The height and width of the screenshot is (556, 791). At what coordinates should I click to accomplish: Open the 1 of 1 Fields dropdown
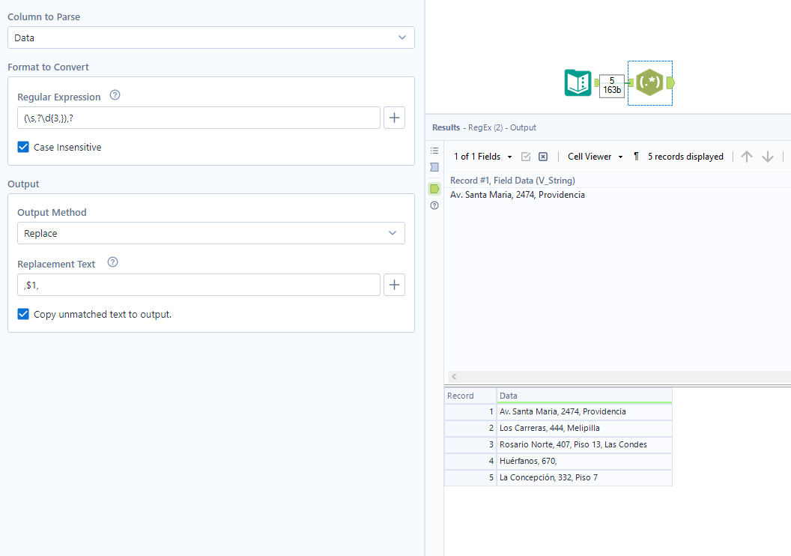coord(483,157)
